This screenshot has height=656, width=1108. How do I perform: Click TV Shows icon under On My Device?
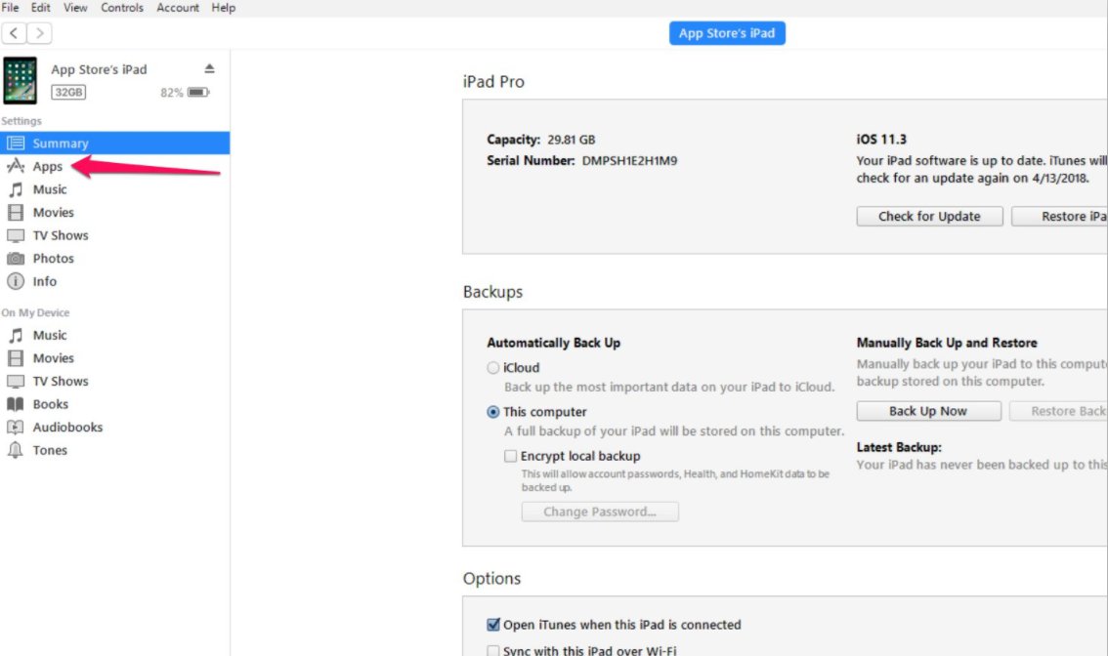click(16, 382)
